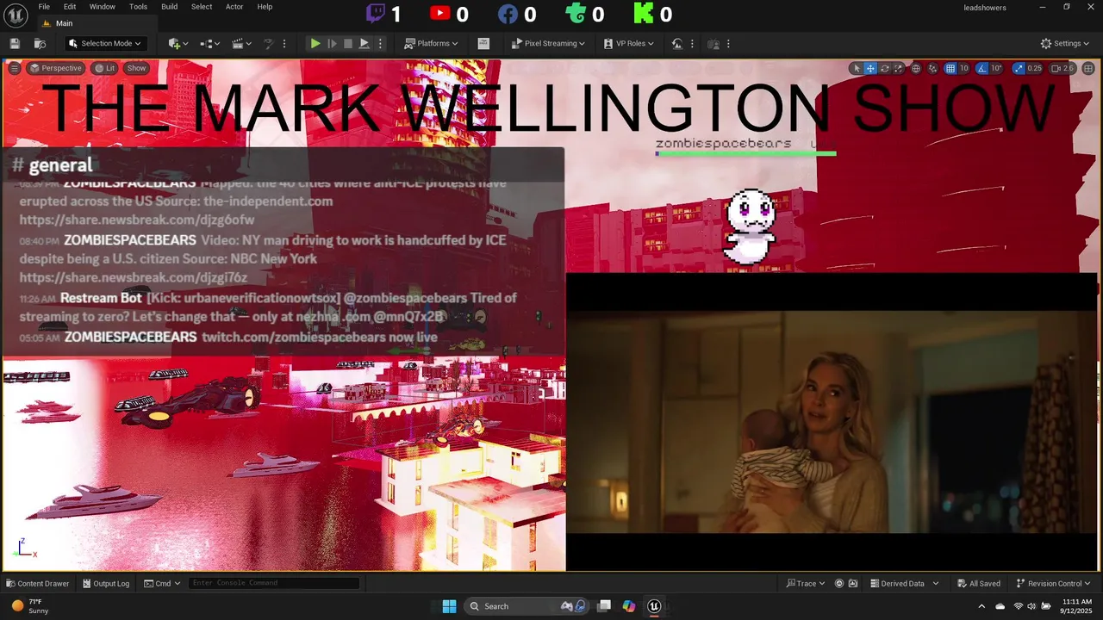
Task: Open the Copilot icon on taskbar
Action: [x=629, y=606]
